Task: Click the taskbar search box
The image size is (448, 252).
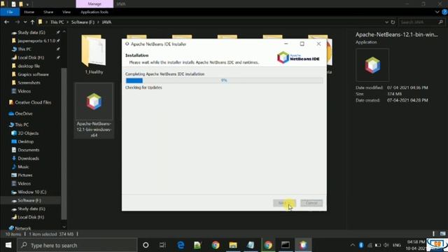Action: (x=77, y=245)
